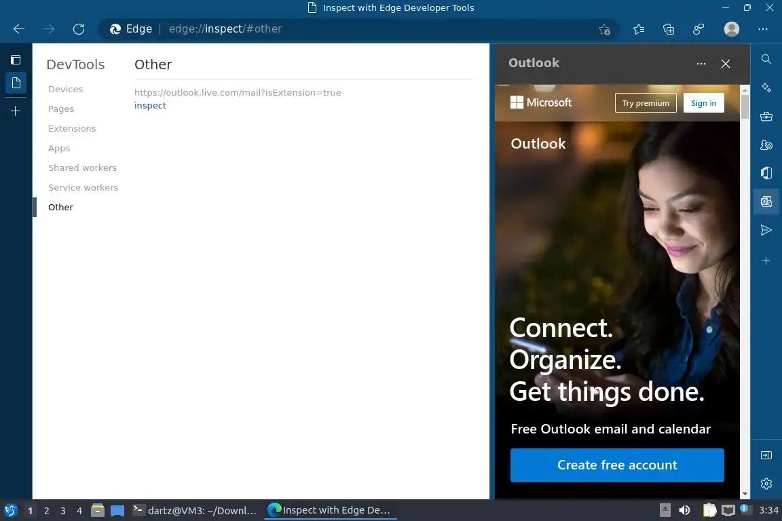This screenshot has width=782, height=521.
Task: Open the Microsoft 365 sidebar icon
Action: [766, 173]
